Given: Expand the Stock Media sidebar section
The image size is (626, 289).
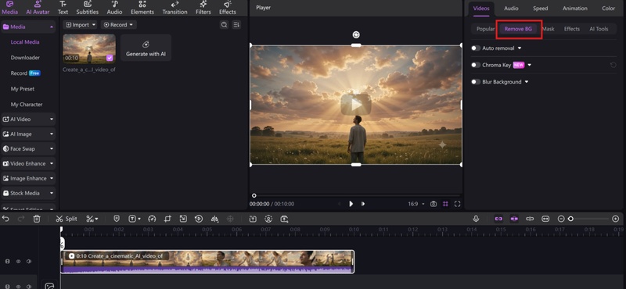Looking at the screenshot, I should [x=28, y=193].
